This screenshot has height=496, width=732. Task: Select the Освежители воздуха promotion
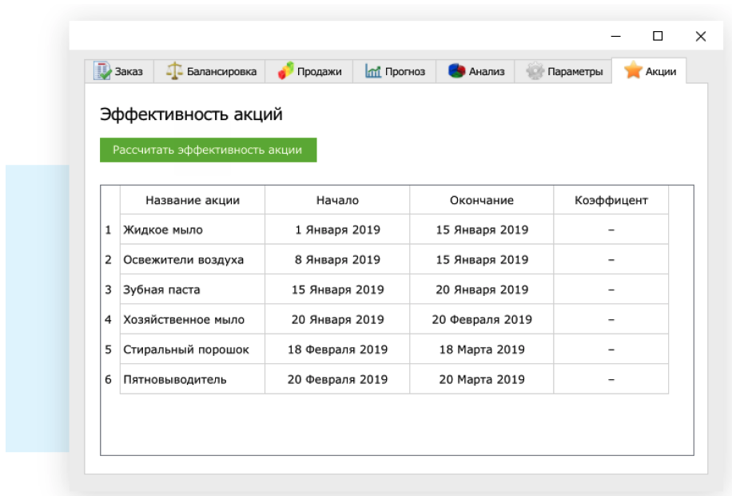click(183, 260)
